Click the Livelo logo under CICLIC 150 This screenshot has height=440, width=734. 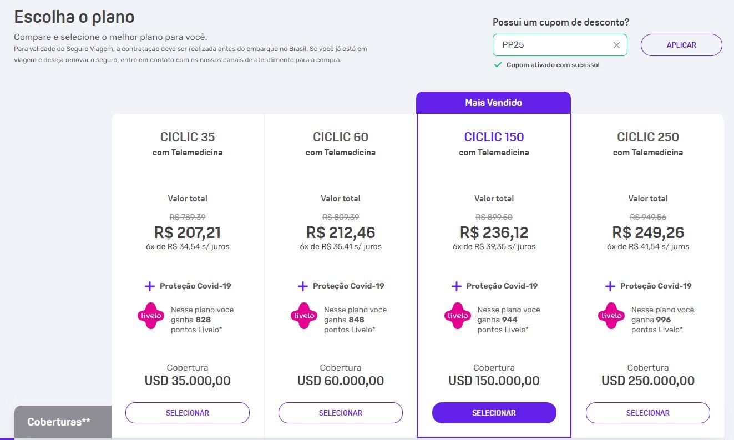(458, 316)
